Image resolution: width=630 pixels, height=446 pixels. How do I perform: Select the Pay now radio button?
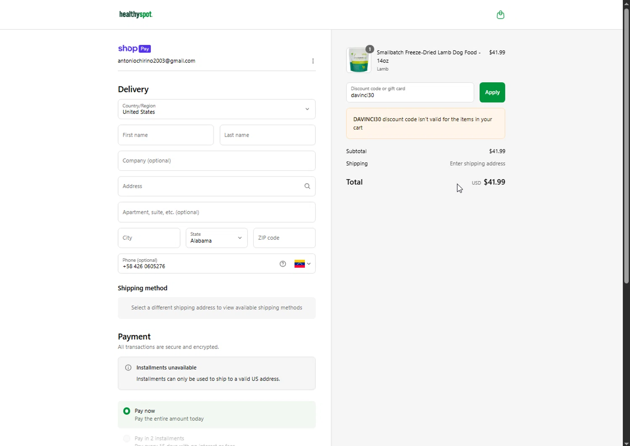[126, 411]
